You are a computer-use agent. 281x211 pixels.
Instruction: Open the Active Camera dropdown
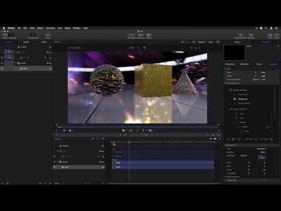pyautogui.click(x=75, y=48)
